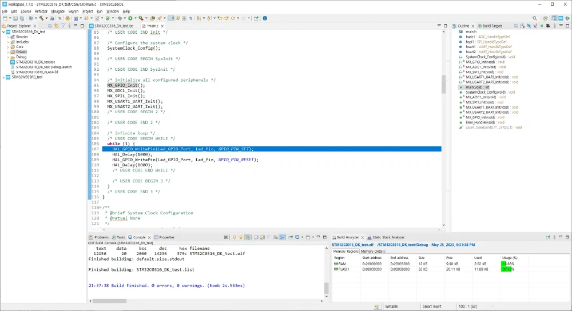The image size is (572, 311).
Task: Click the blue information icon in the toolbar
Action: (264, 18)
